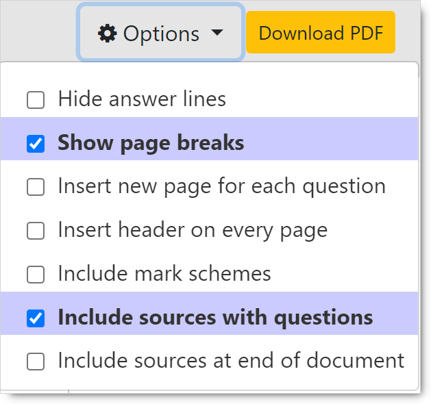Click blank white padding above Hide answer lines
The width and height of the screenshot is (431, 404).
coord(206,74)
